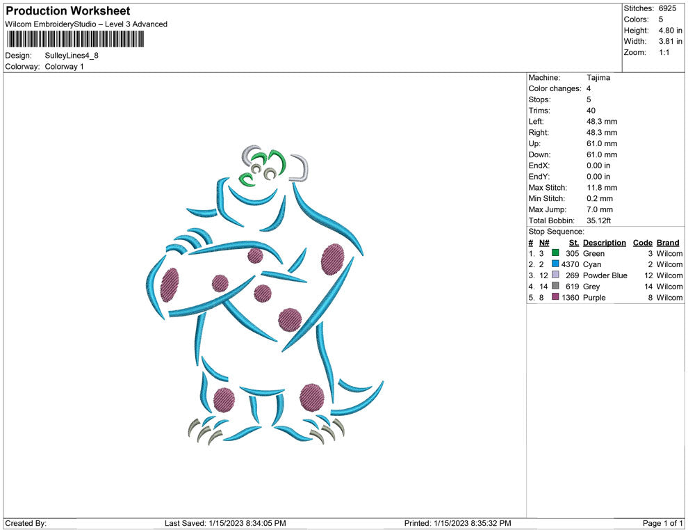Screen dimensions: 688x530
Task: Click the cyan swatch in the stop sequence
Action: pyautogui.click(x=554, y=264)
